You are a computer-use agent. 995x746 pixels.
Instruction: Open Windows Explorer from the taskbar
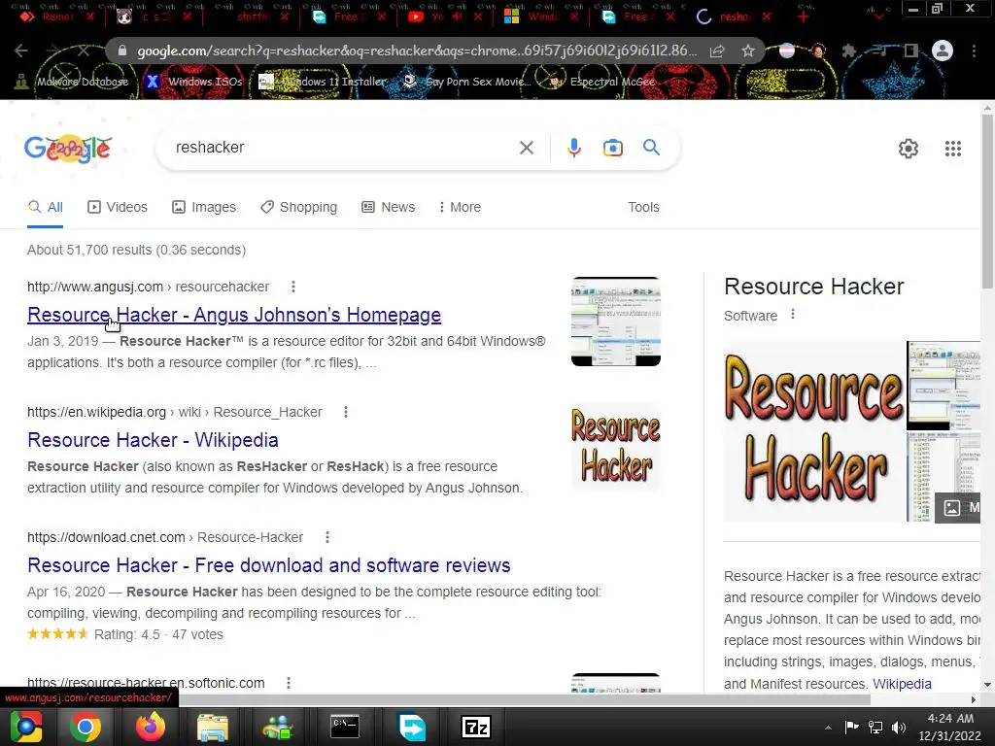[213, 727]
